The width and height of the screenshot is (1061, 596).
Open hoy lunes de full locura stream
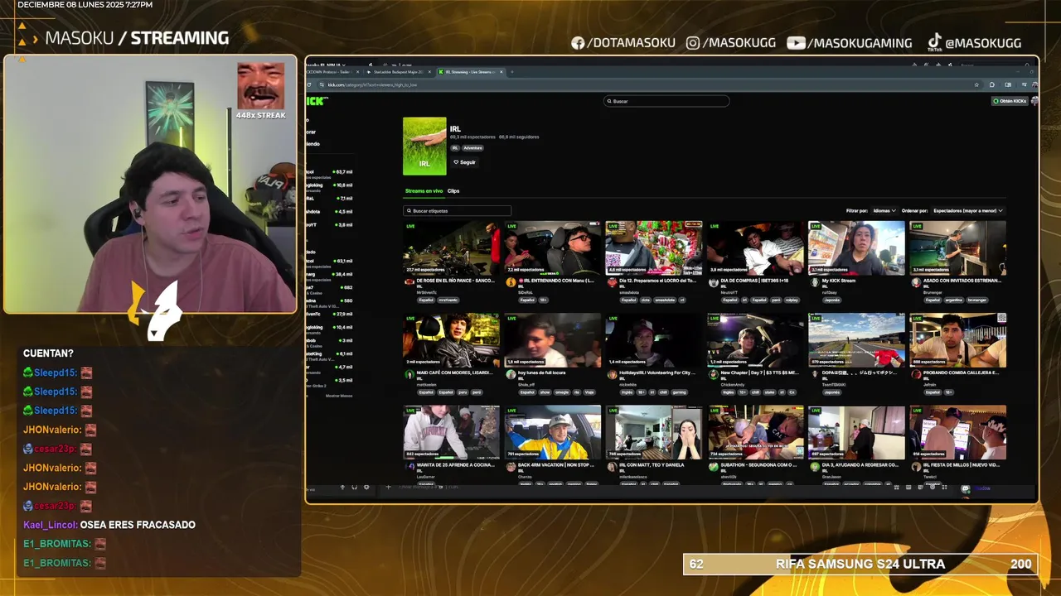[x=542, y=372]
